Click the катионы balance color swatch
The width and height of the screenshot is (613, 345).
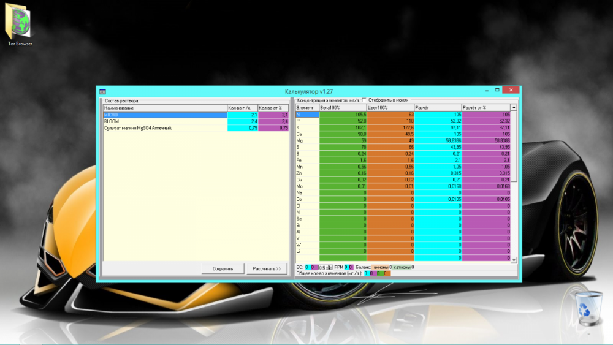(x=402, y=267)
